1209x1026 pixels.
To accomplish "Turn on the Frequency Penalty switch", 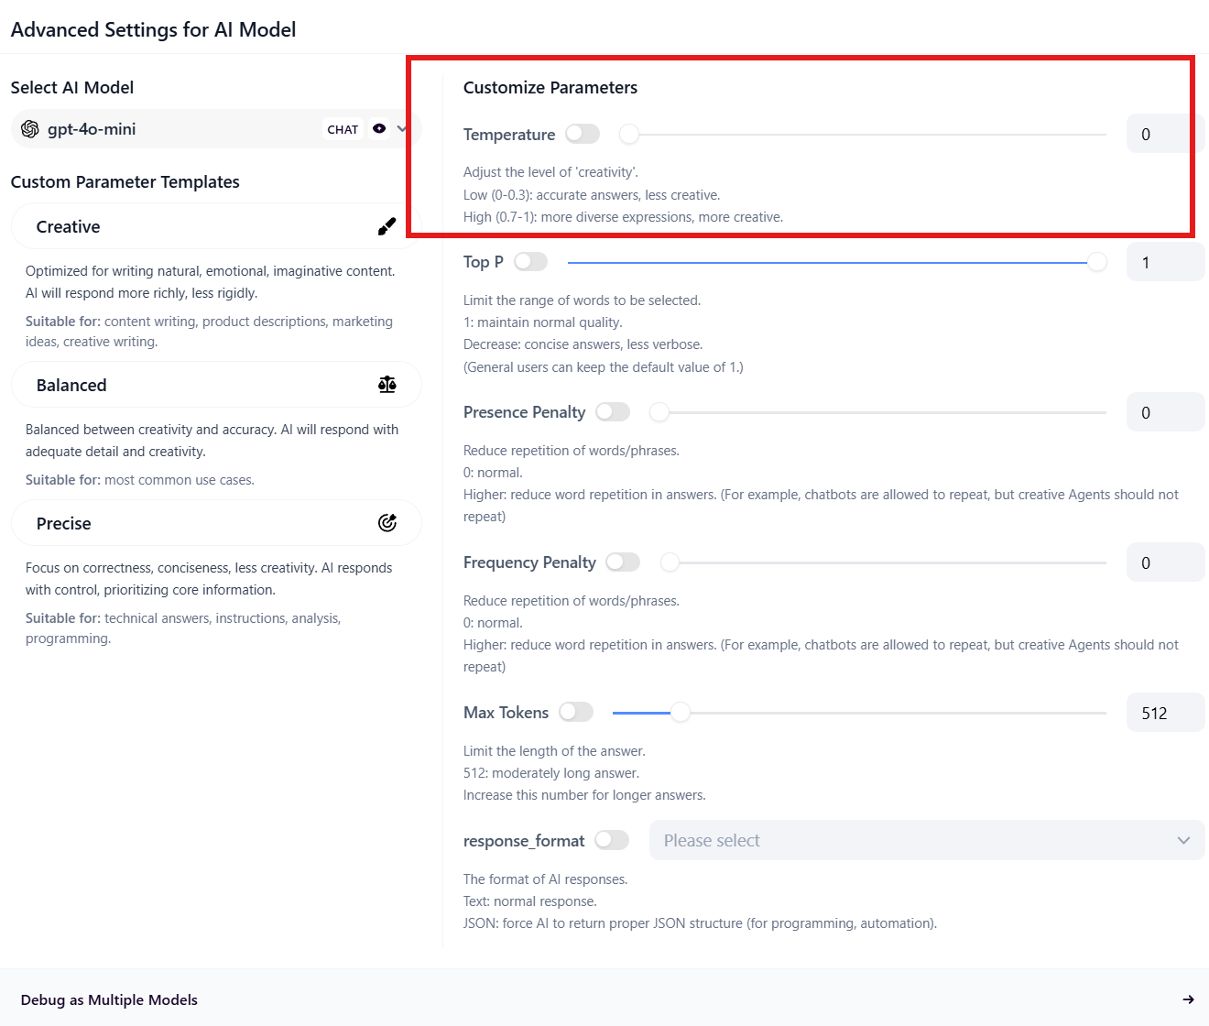I will point(623,562).
